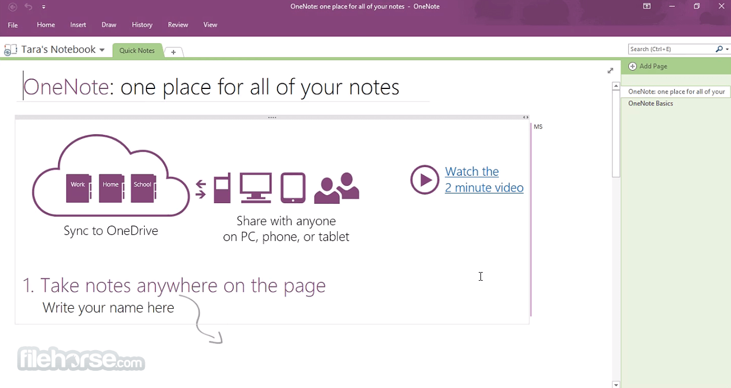The image size is (731, 388).
Task: Click Add Page button
Action: pyautogui.click(x=648, y=66)
